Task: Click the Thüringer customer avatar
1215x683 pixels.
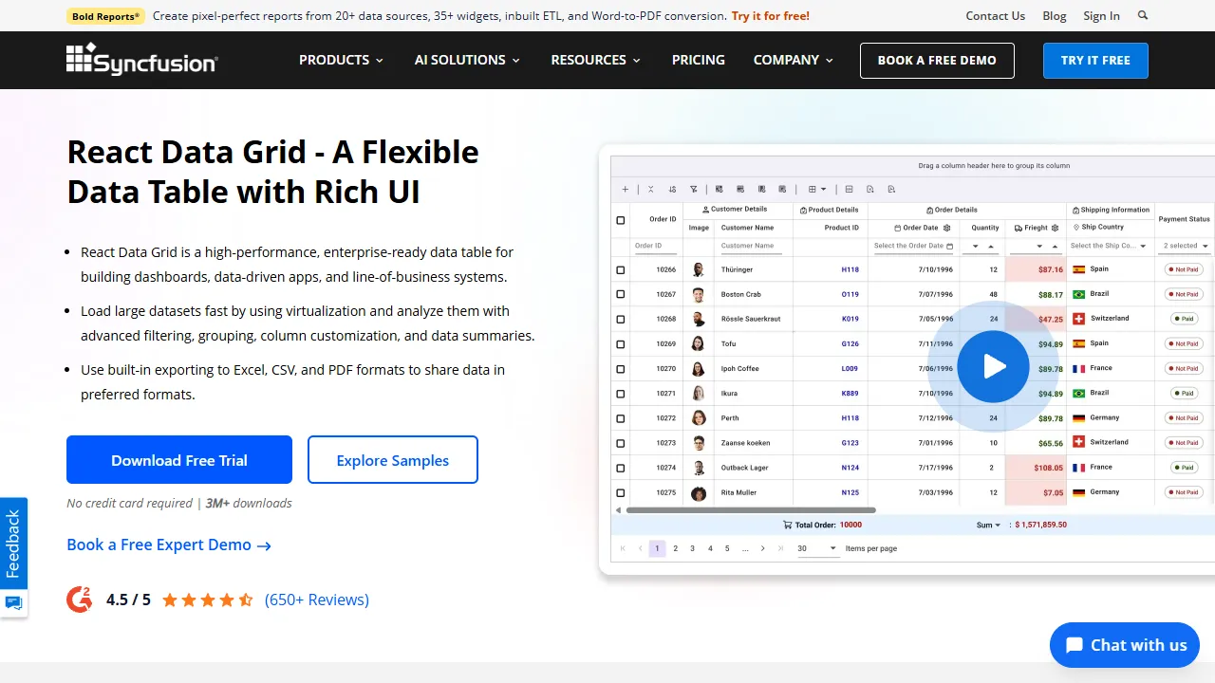Action: tap(699, 269)
